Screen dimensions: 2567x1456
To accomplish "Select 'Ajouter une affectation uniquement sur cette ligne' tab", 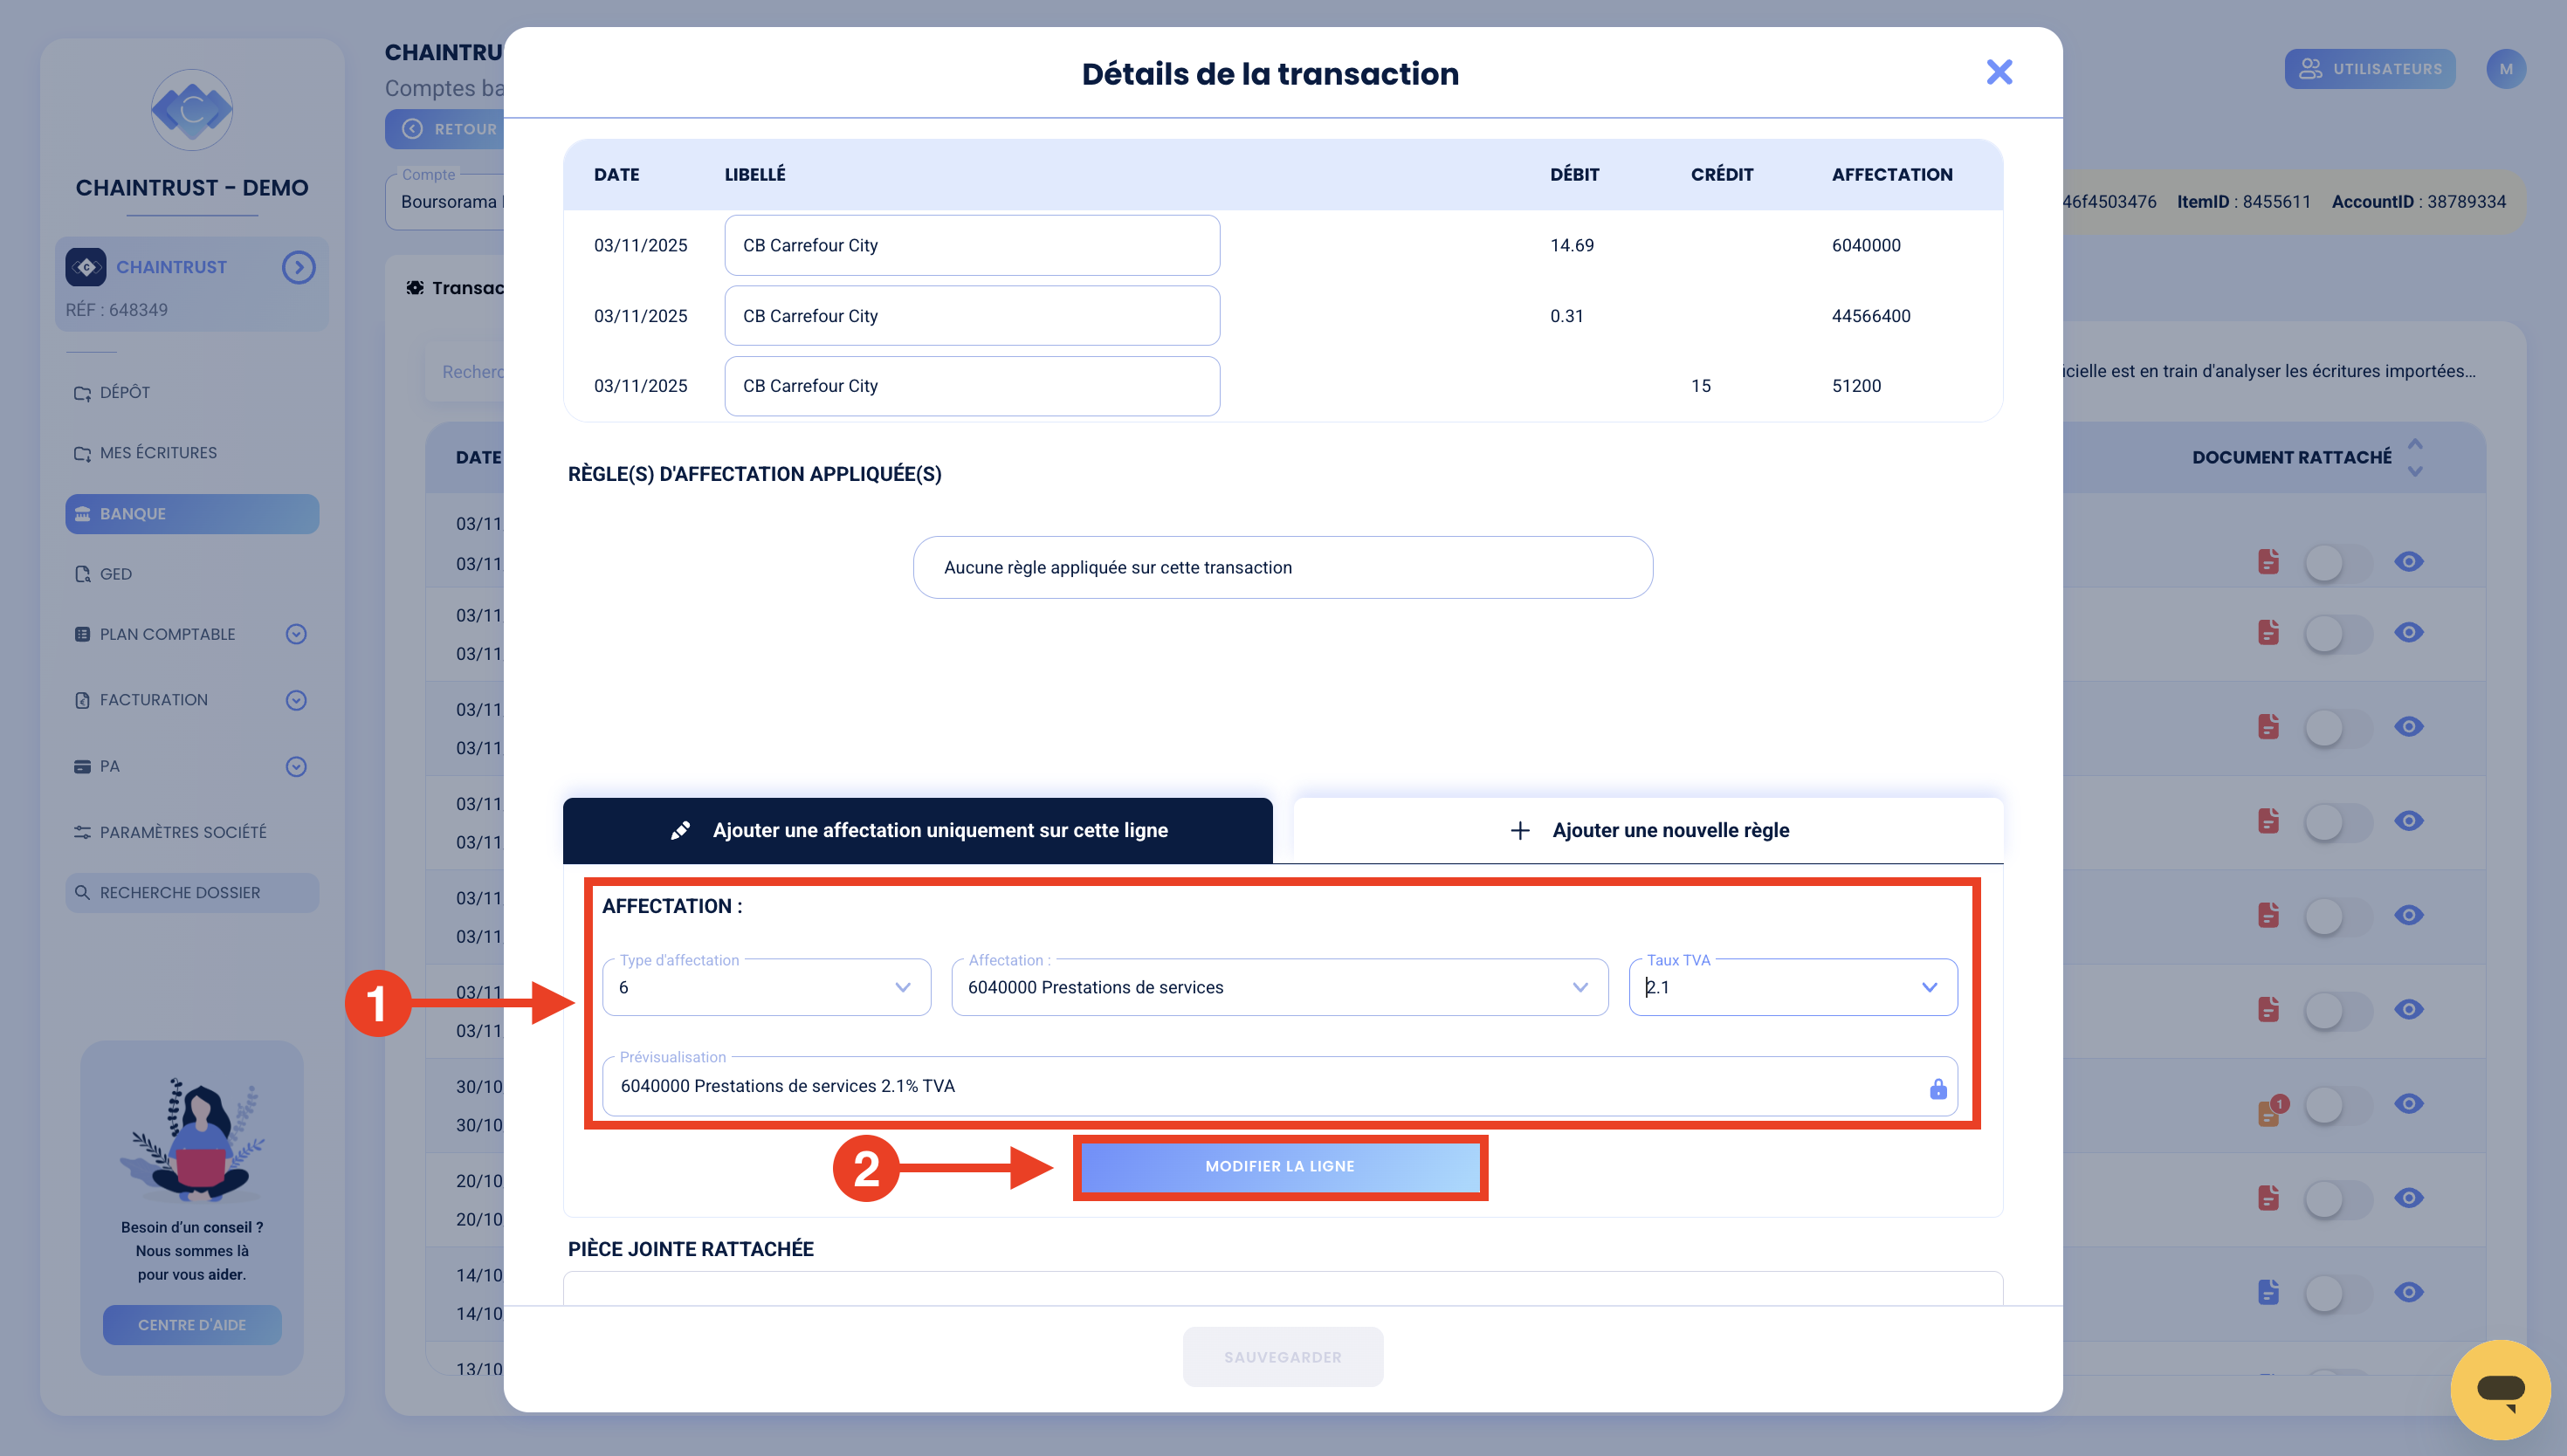I will (x=918, y=830).
